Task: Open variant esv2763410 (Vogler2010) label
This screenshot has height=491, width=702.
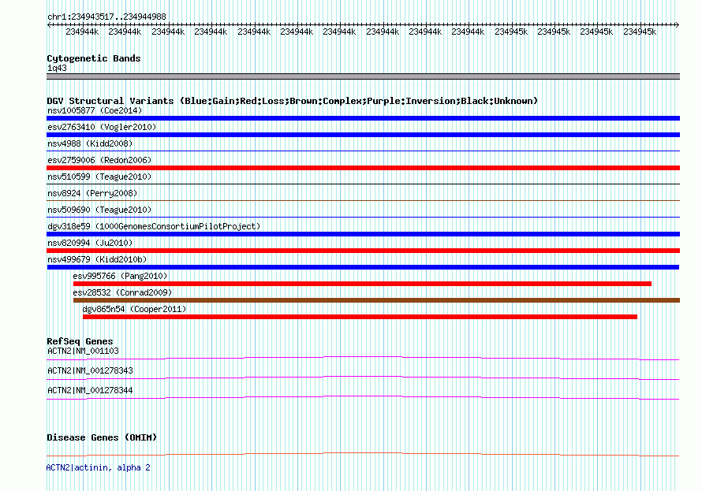Action: click(102, 127)
